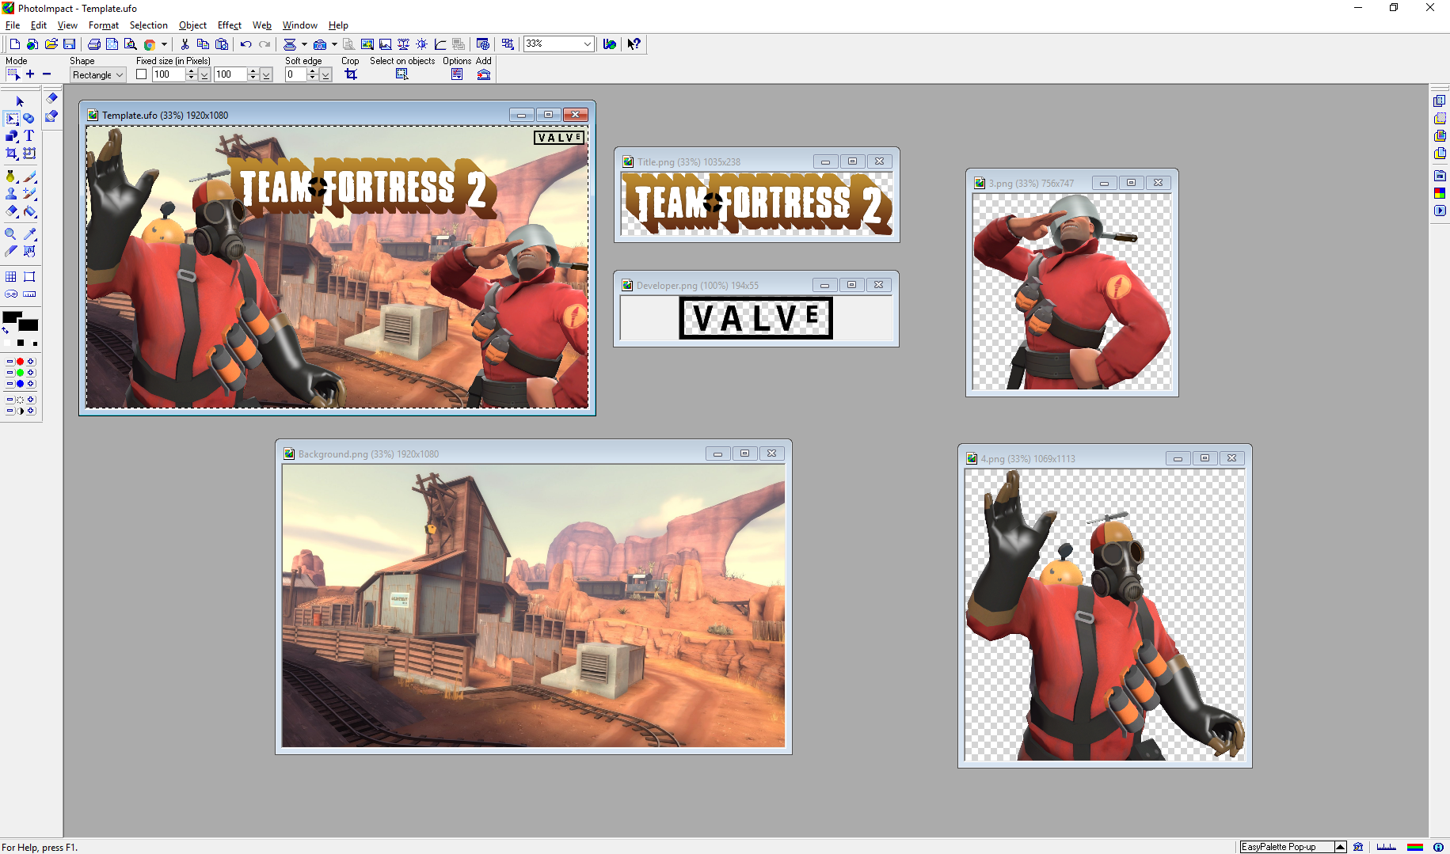Click the Print icon

pos(93,44)
